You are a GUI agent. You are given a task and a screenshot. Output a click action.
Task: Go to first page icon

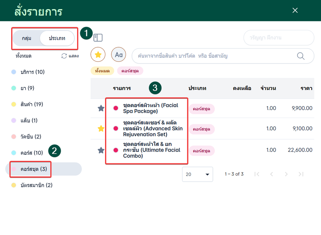point(257,174)
